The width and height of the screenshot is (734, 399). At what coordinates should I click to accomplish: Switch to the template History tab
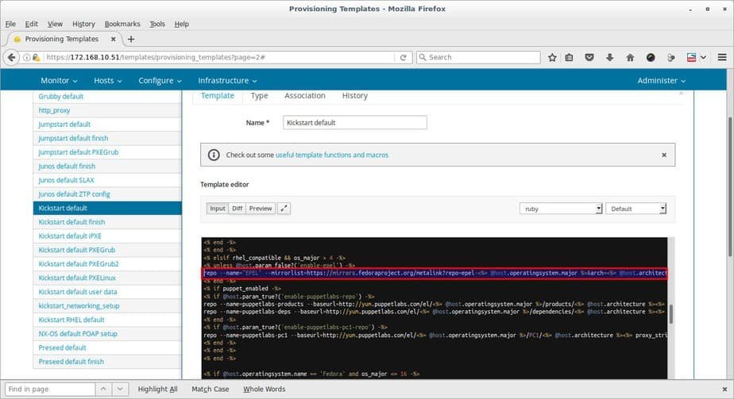point(355,96)
